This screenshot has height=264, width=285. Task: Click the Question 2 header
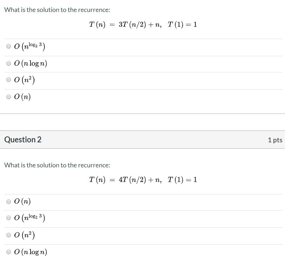22,140
